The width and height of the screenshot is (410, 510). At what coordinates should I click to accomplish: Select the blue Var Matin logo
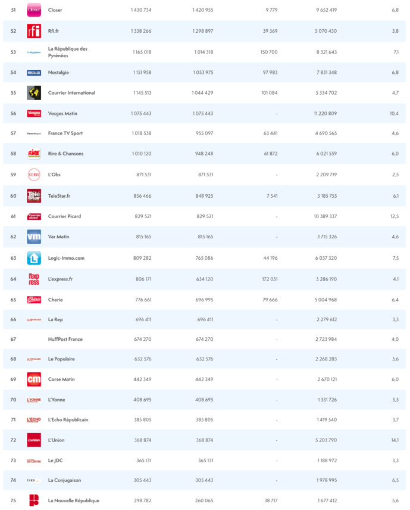34,237
